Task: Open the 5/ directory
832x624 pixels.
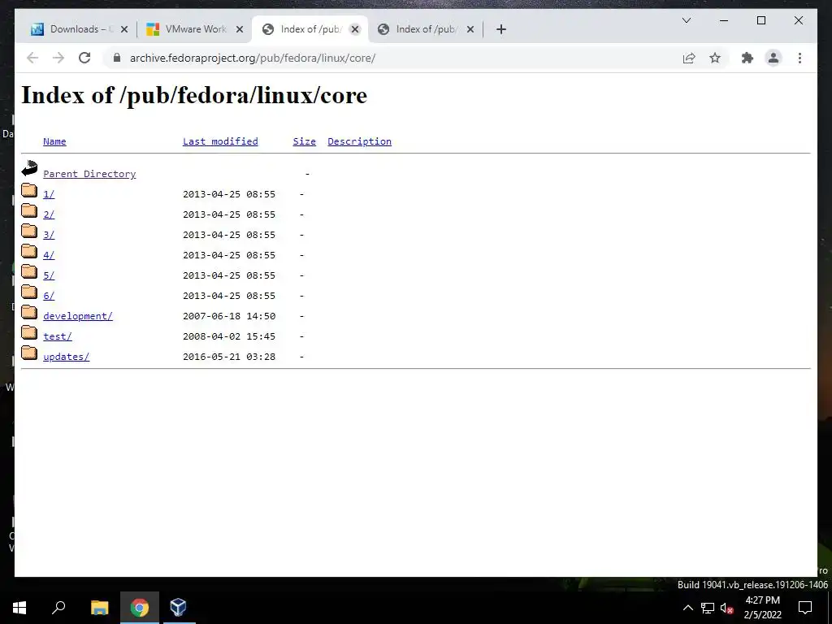Action: coord(49,275)
